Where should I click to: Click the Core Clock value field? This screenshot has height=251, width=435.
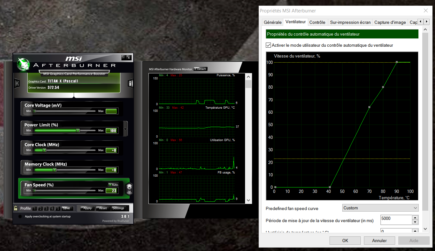[x=111, y=150]
